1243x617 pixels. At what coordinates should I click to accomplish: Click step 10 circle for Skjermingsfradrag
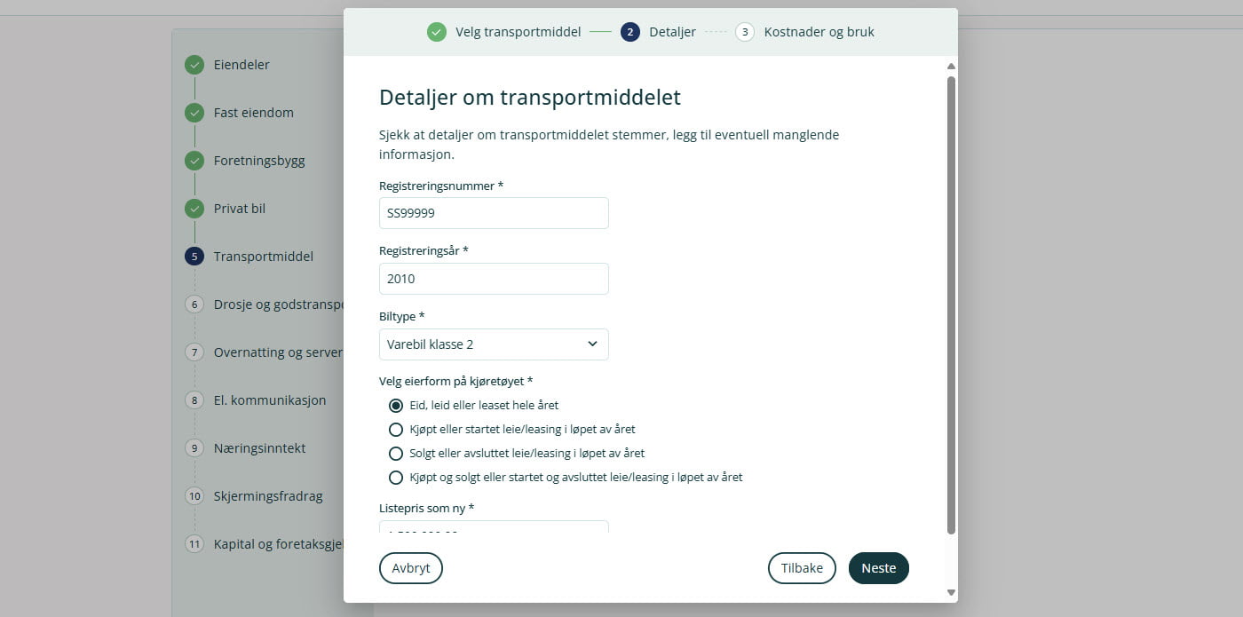click(194, 496)
